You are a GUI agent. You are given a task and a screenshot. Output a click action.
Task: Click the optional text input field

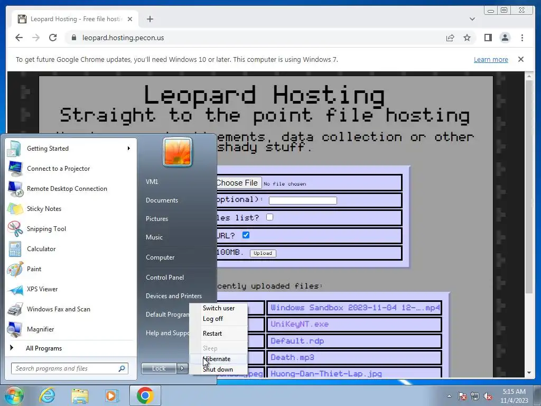click(303, 200)
